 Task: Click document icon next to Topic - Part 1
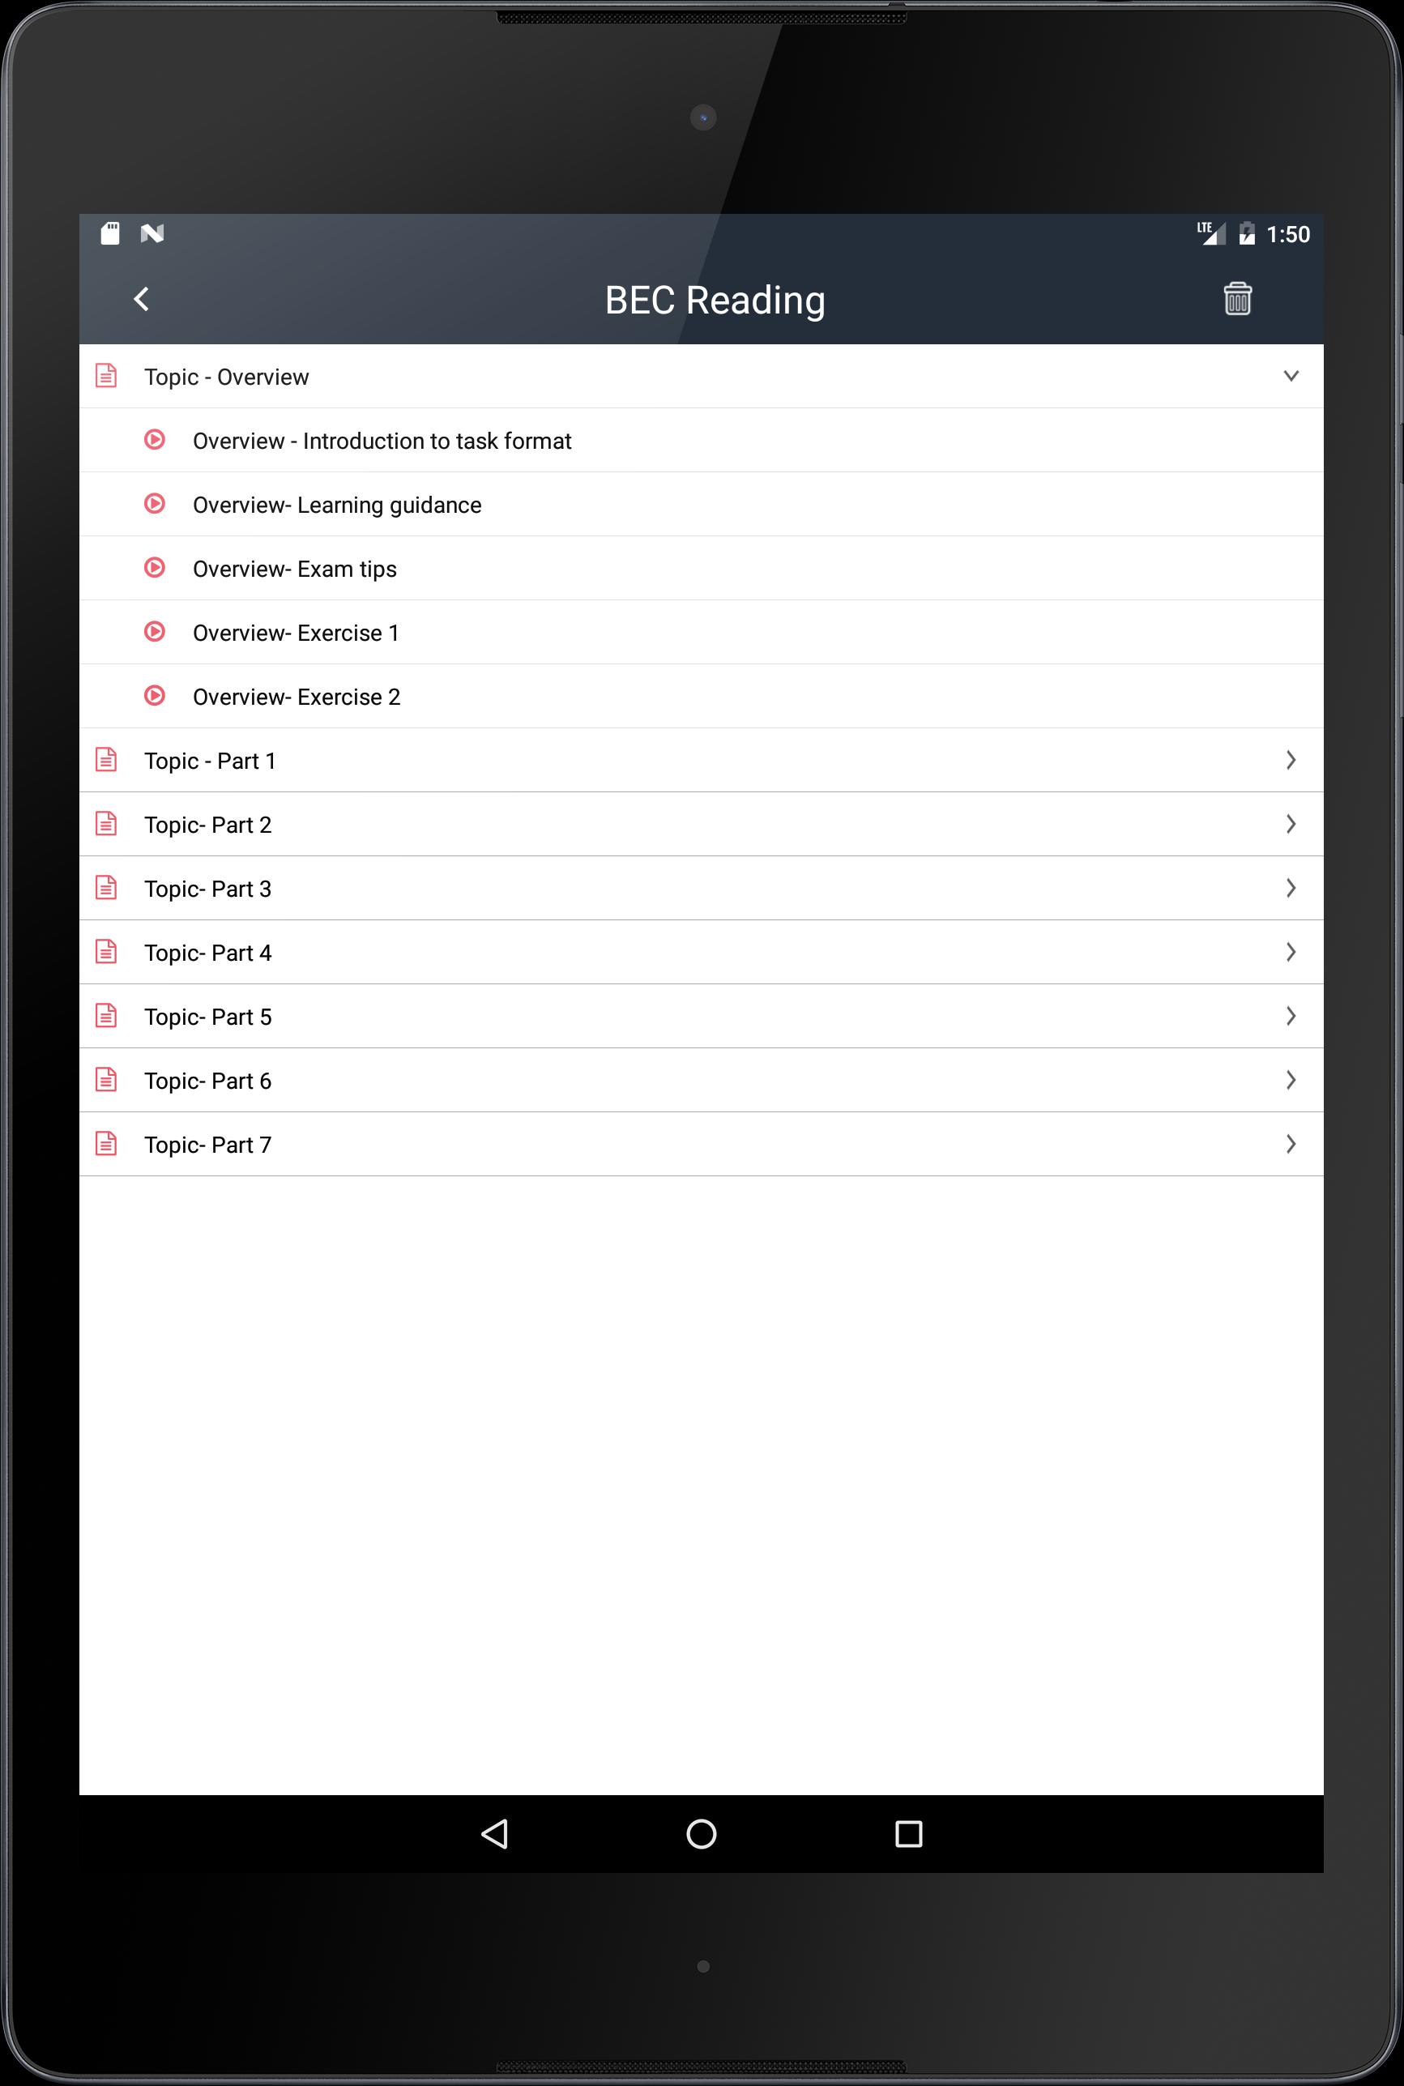pos(105,759)
